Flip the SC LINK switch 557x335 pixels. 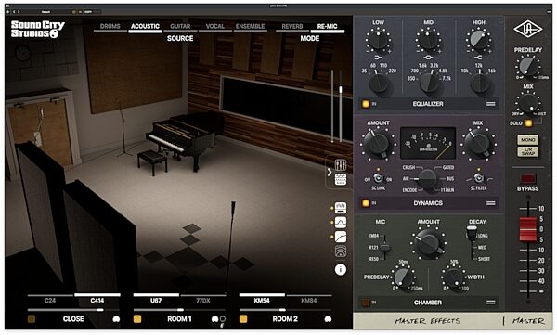click(x=379, y=178)
